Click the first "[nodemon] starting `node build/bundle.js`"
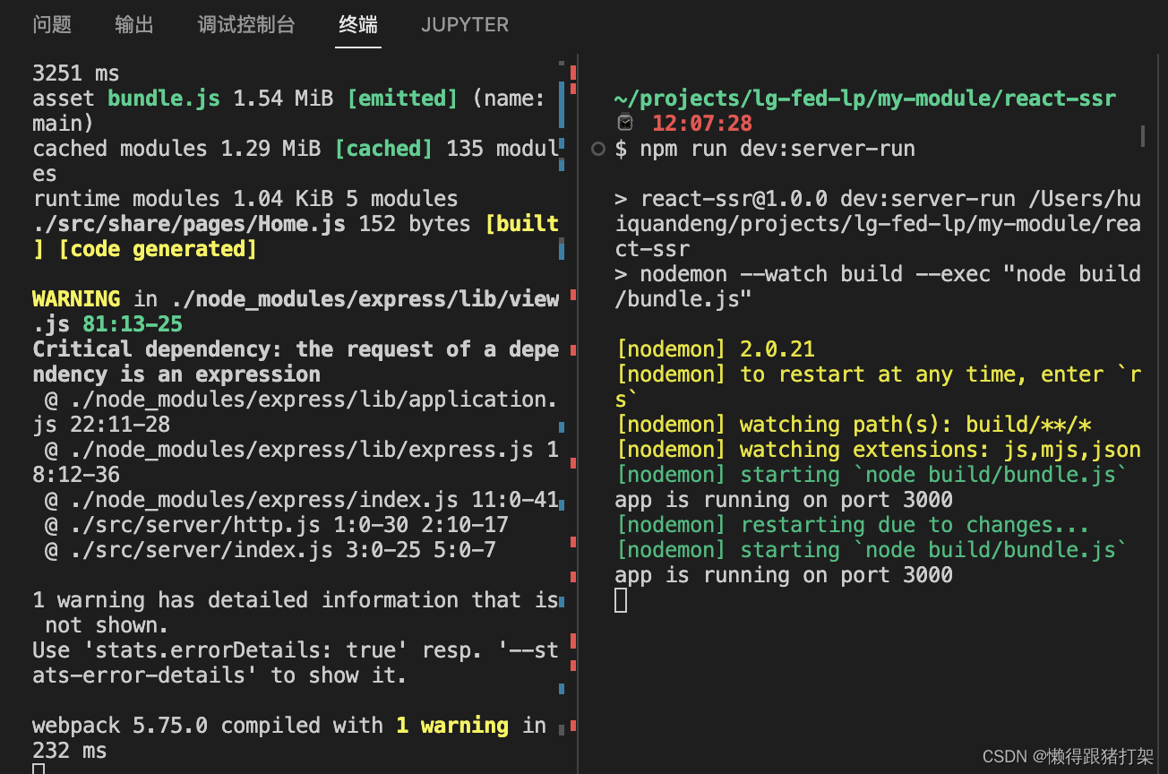 coord(872,475)
